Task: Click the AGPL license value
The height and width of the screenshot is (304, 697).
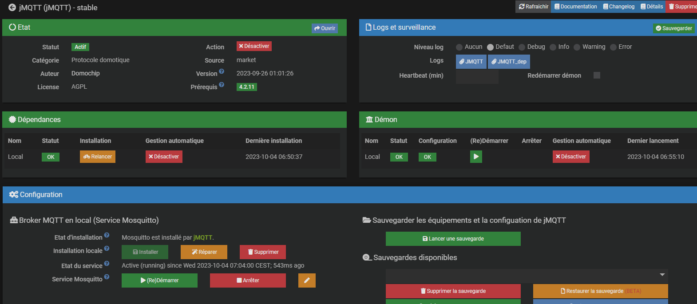Action: (x=79, y=87)
